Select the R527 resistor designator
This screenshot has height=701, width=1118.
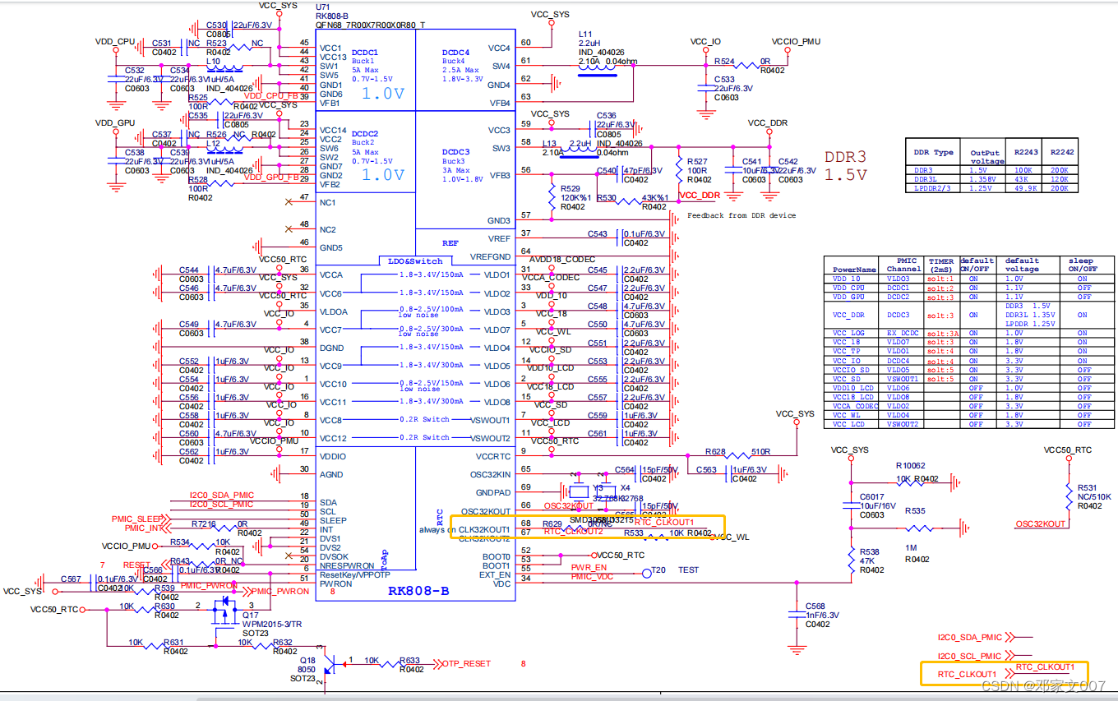697,162
